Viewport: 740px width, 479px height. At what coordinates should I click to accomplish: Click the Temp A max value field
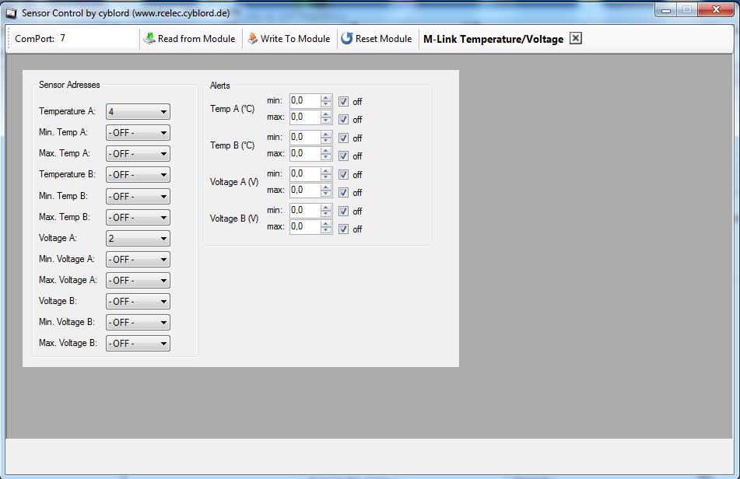pyautogui.click(x=305, y=117)
